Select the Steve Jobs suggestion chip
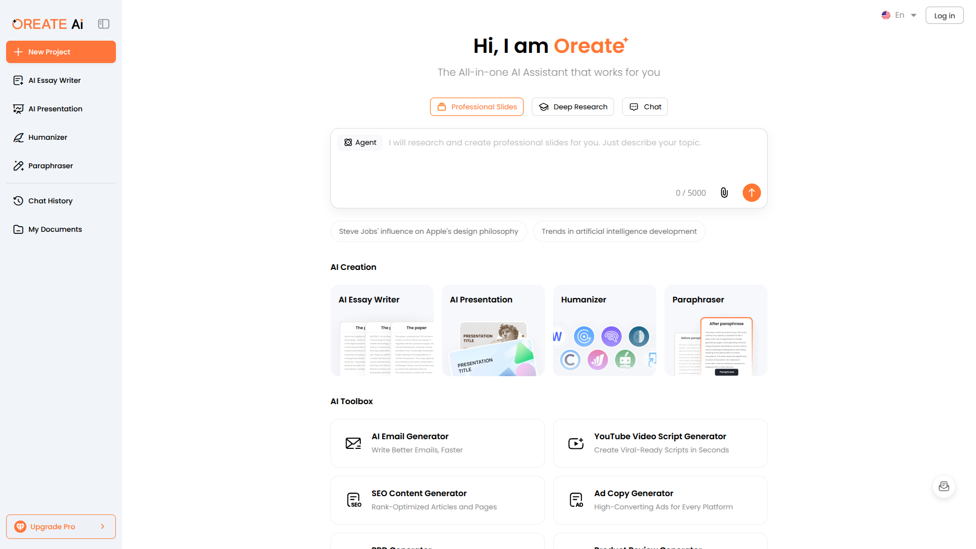Image resolution: width=976 pixels, height=549 pixels. pos(428,231)
